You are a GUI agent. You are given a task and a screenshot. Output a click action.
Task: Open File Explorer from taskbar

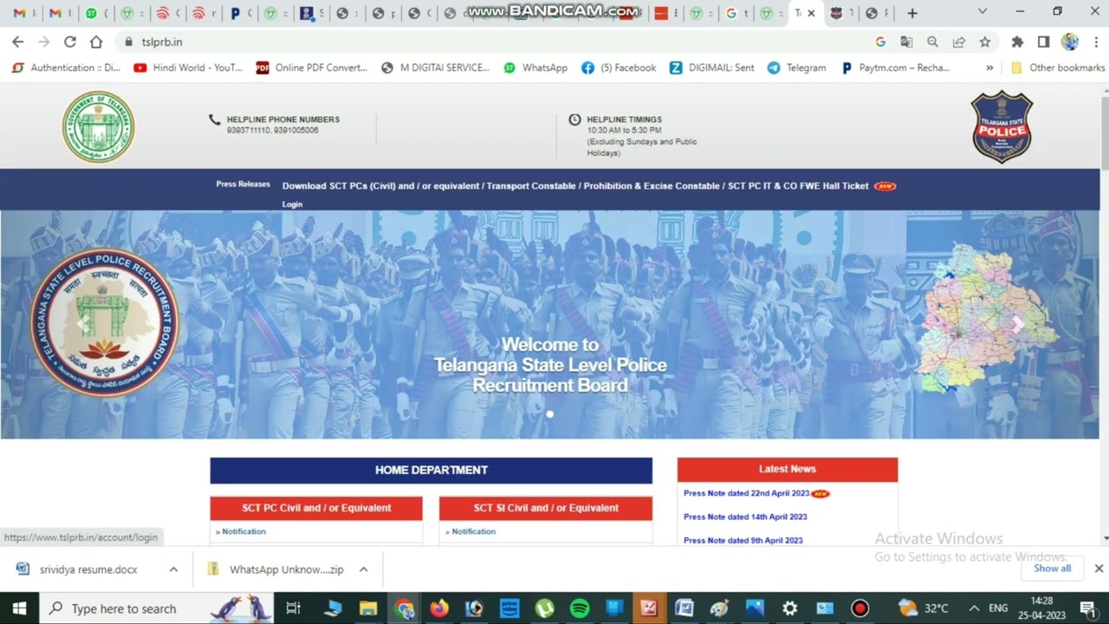pos(368,608)
